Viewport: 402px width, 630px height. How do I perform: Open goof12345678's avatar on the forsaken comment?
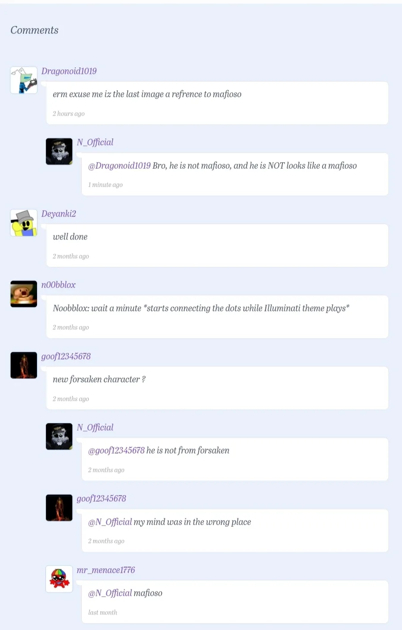pyautogui.click(x=24, y=365)
